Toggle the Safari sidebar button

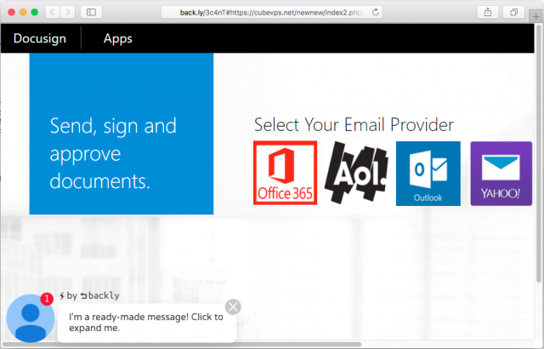click(91, 13)
